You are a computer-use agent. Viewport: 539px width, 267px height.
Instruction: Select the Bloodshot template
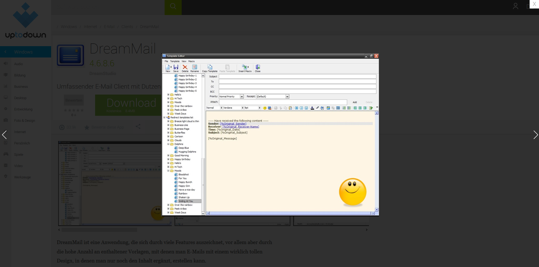click(183, 175)
